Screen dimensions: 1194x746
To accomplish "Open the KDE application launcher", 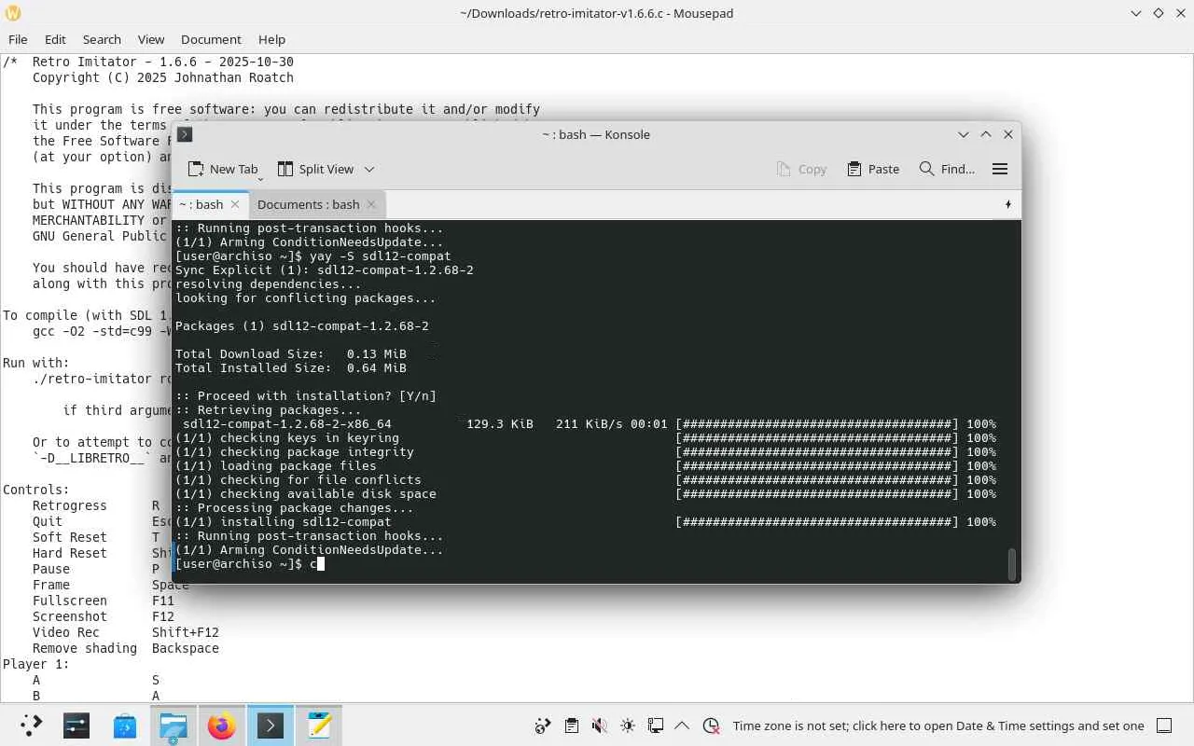I will 31,725.
